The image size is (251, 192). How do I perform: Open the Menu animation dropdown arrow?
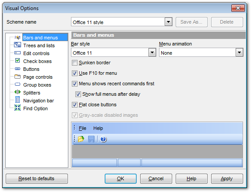(x=239, y=52)
